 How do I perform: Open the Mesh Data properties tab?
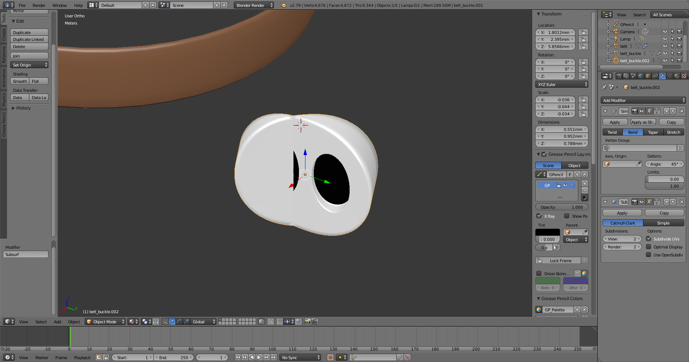click(669, 76)
